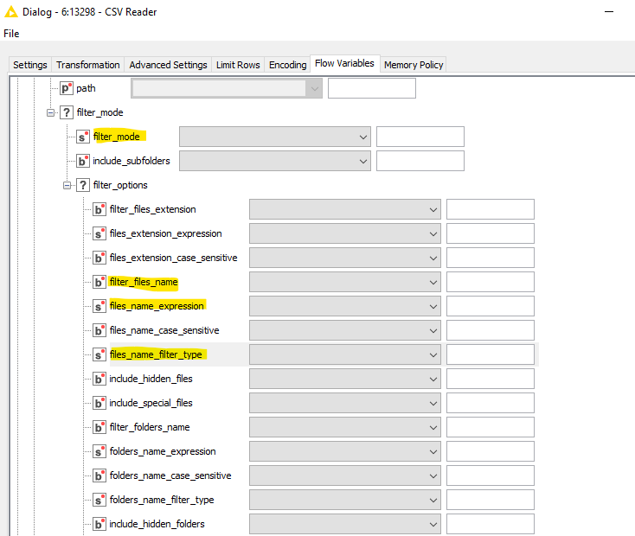
Task: Open the variable dropdown for folders_name_expression
Action: click(345, 452)
